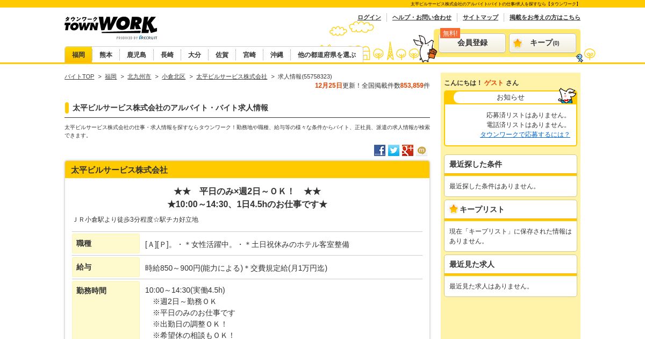Screen dimensions: 645x339
Task: Go to バイトTOP breadcrumb
Action: click(x=79, y=76)
